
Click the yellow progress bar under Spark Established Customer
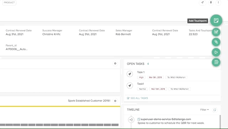[60, 106]
